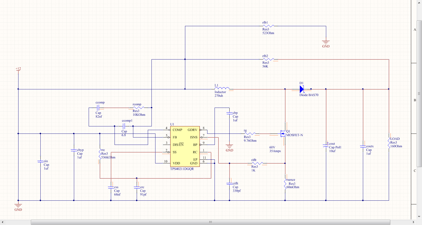Select the U1 TPS40211DGQR chip body
422x225 pixels.
coord(185,146)
